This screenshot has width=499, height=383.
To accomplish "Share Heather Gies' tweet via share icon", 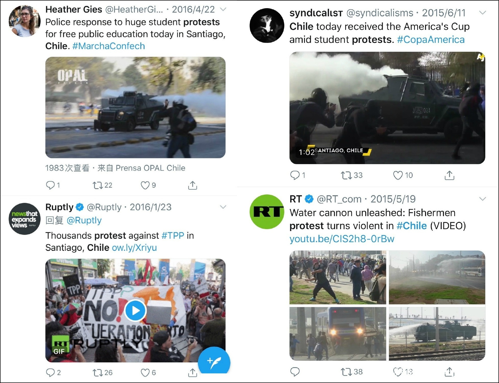I will coord(193,185).
